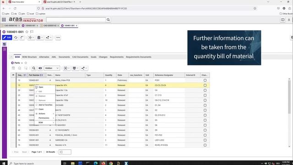Expand Actions submenu in context menu
The height and width of the screenshot is (165, 293).
click(45, 114)
